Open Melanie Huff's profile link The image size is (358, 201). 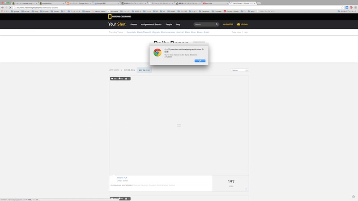tap(122, 178)
